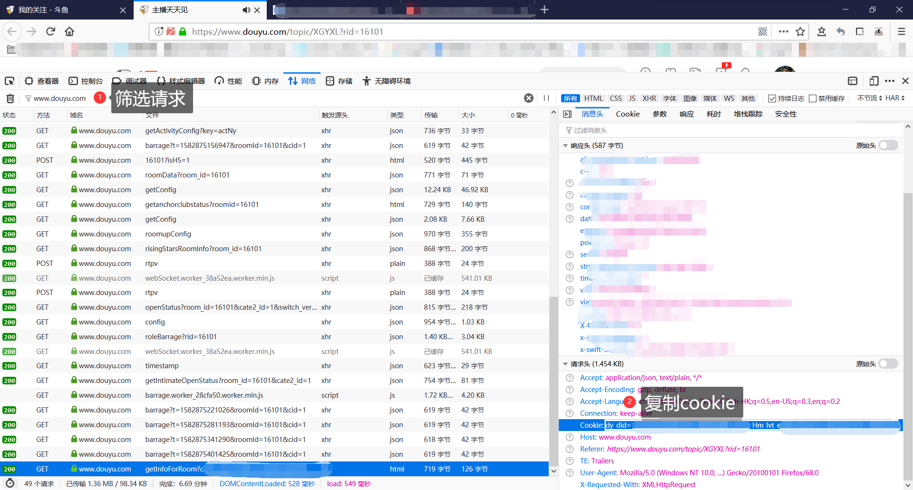Pause network recording
Viewport: 913px width, 490px height.
546,98
